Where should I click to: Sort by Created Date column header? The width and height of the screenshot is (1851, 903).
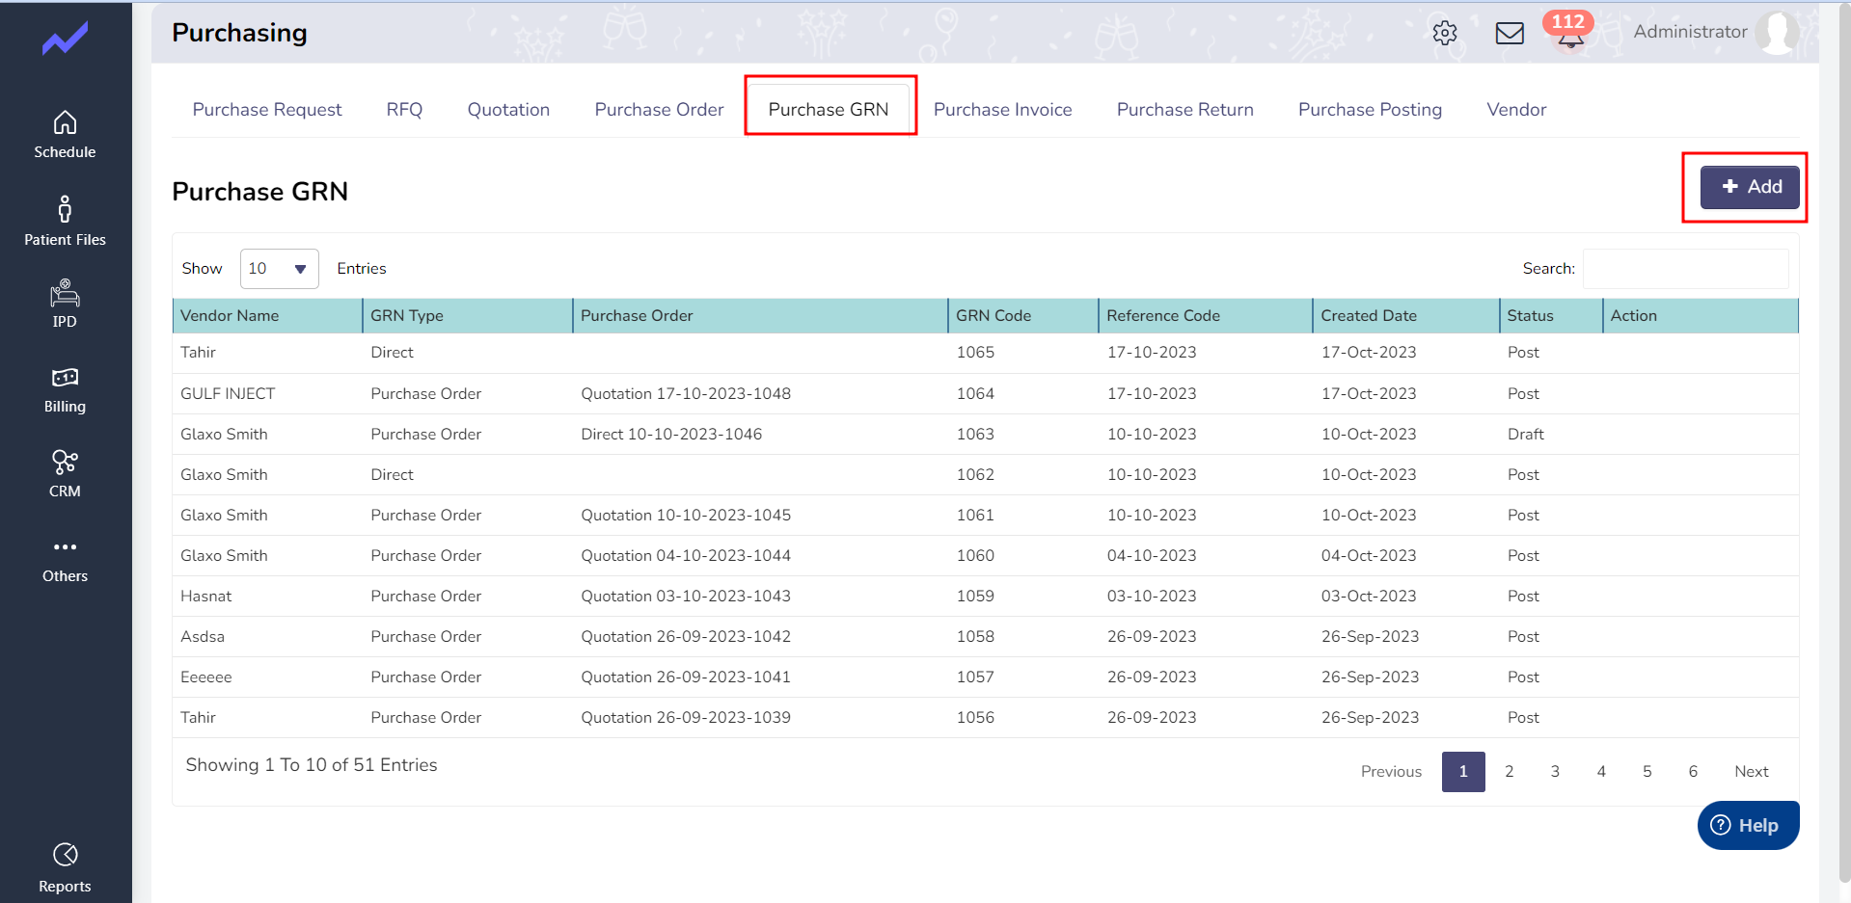tap(1405, 316)
